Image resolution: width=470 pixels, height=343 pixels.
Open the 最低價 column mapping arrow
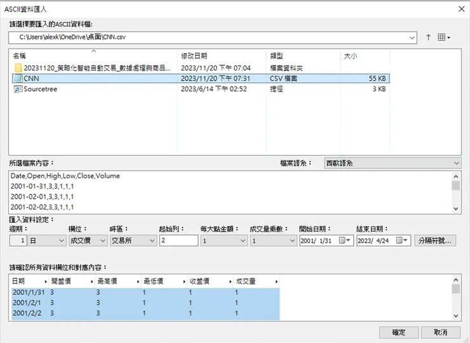[184, 281]
